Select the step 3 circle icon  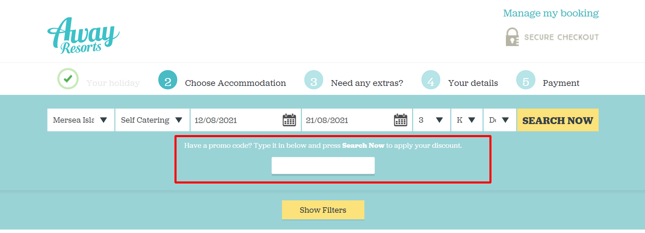[314, 80]
